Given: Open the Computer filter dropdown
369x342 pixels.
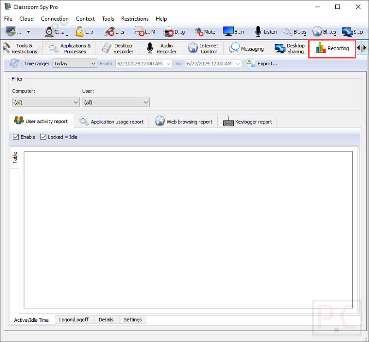Looking at the screenshot, I should (46, 102).
